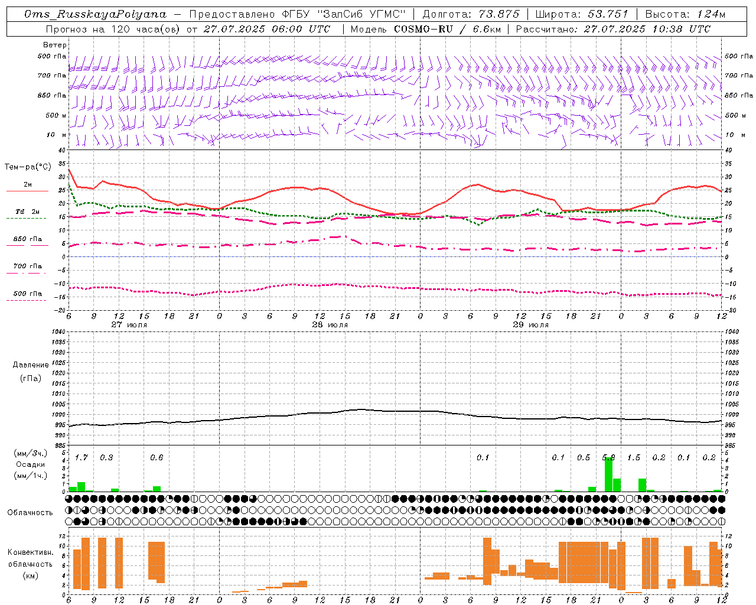Screen dimensions: 756x605
Task: Click the station name Oms_RusskayaPolyana
Action: pyautogui.click(x=96, y=14)
